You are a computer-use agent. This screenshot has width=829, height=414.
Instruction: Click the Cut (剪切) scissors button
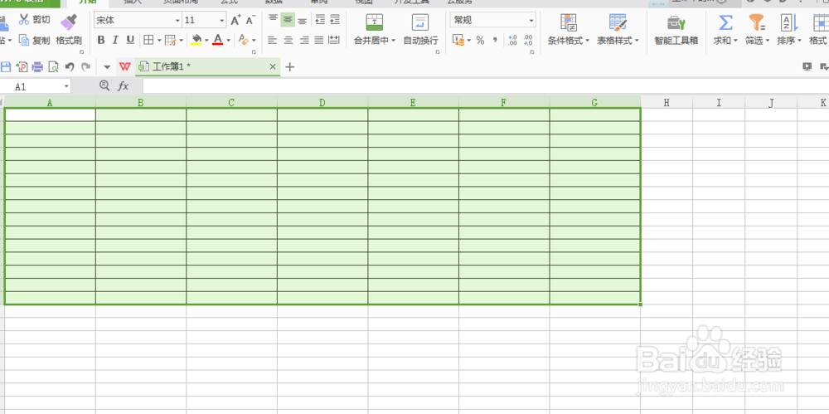pyautogui.click(x=34, y=20)
